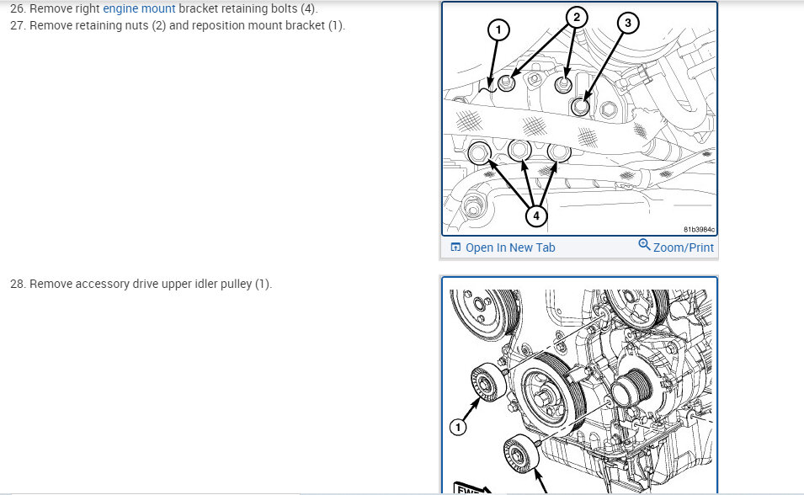Open the idler pulley diagram image

(x=579, y=386)
